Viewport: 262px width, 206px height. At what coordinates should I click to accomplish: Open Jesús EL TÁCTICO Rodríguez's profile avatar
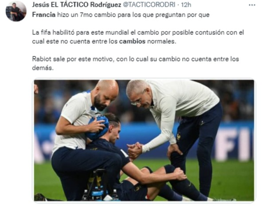[16, 11]
